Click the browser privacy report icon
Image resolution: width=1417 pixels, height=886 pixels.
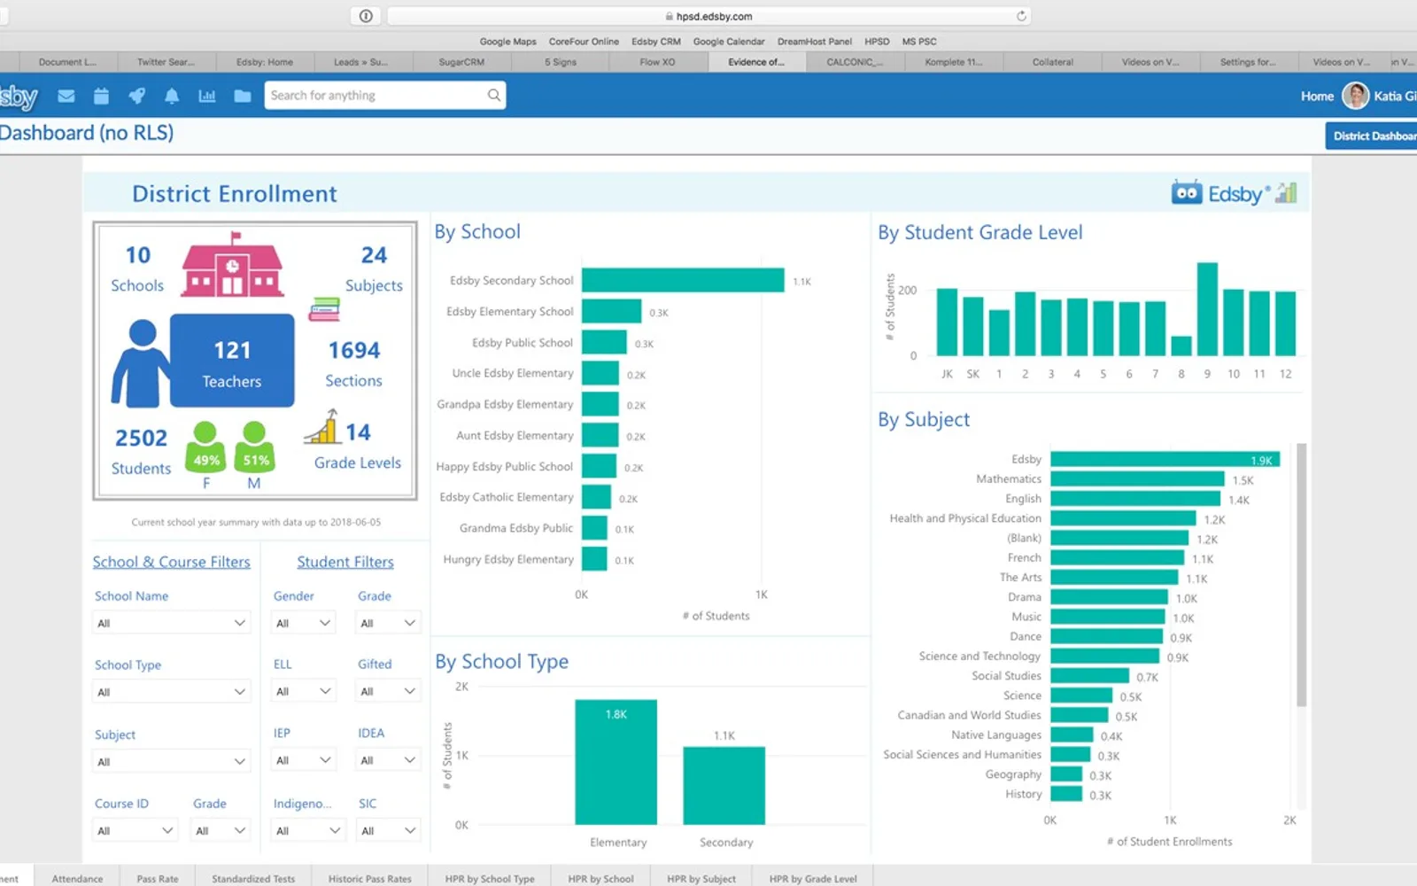pos(366,16)
